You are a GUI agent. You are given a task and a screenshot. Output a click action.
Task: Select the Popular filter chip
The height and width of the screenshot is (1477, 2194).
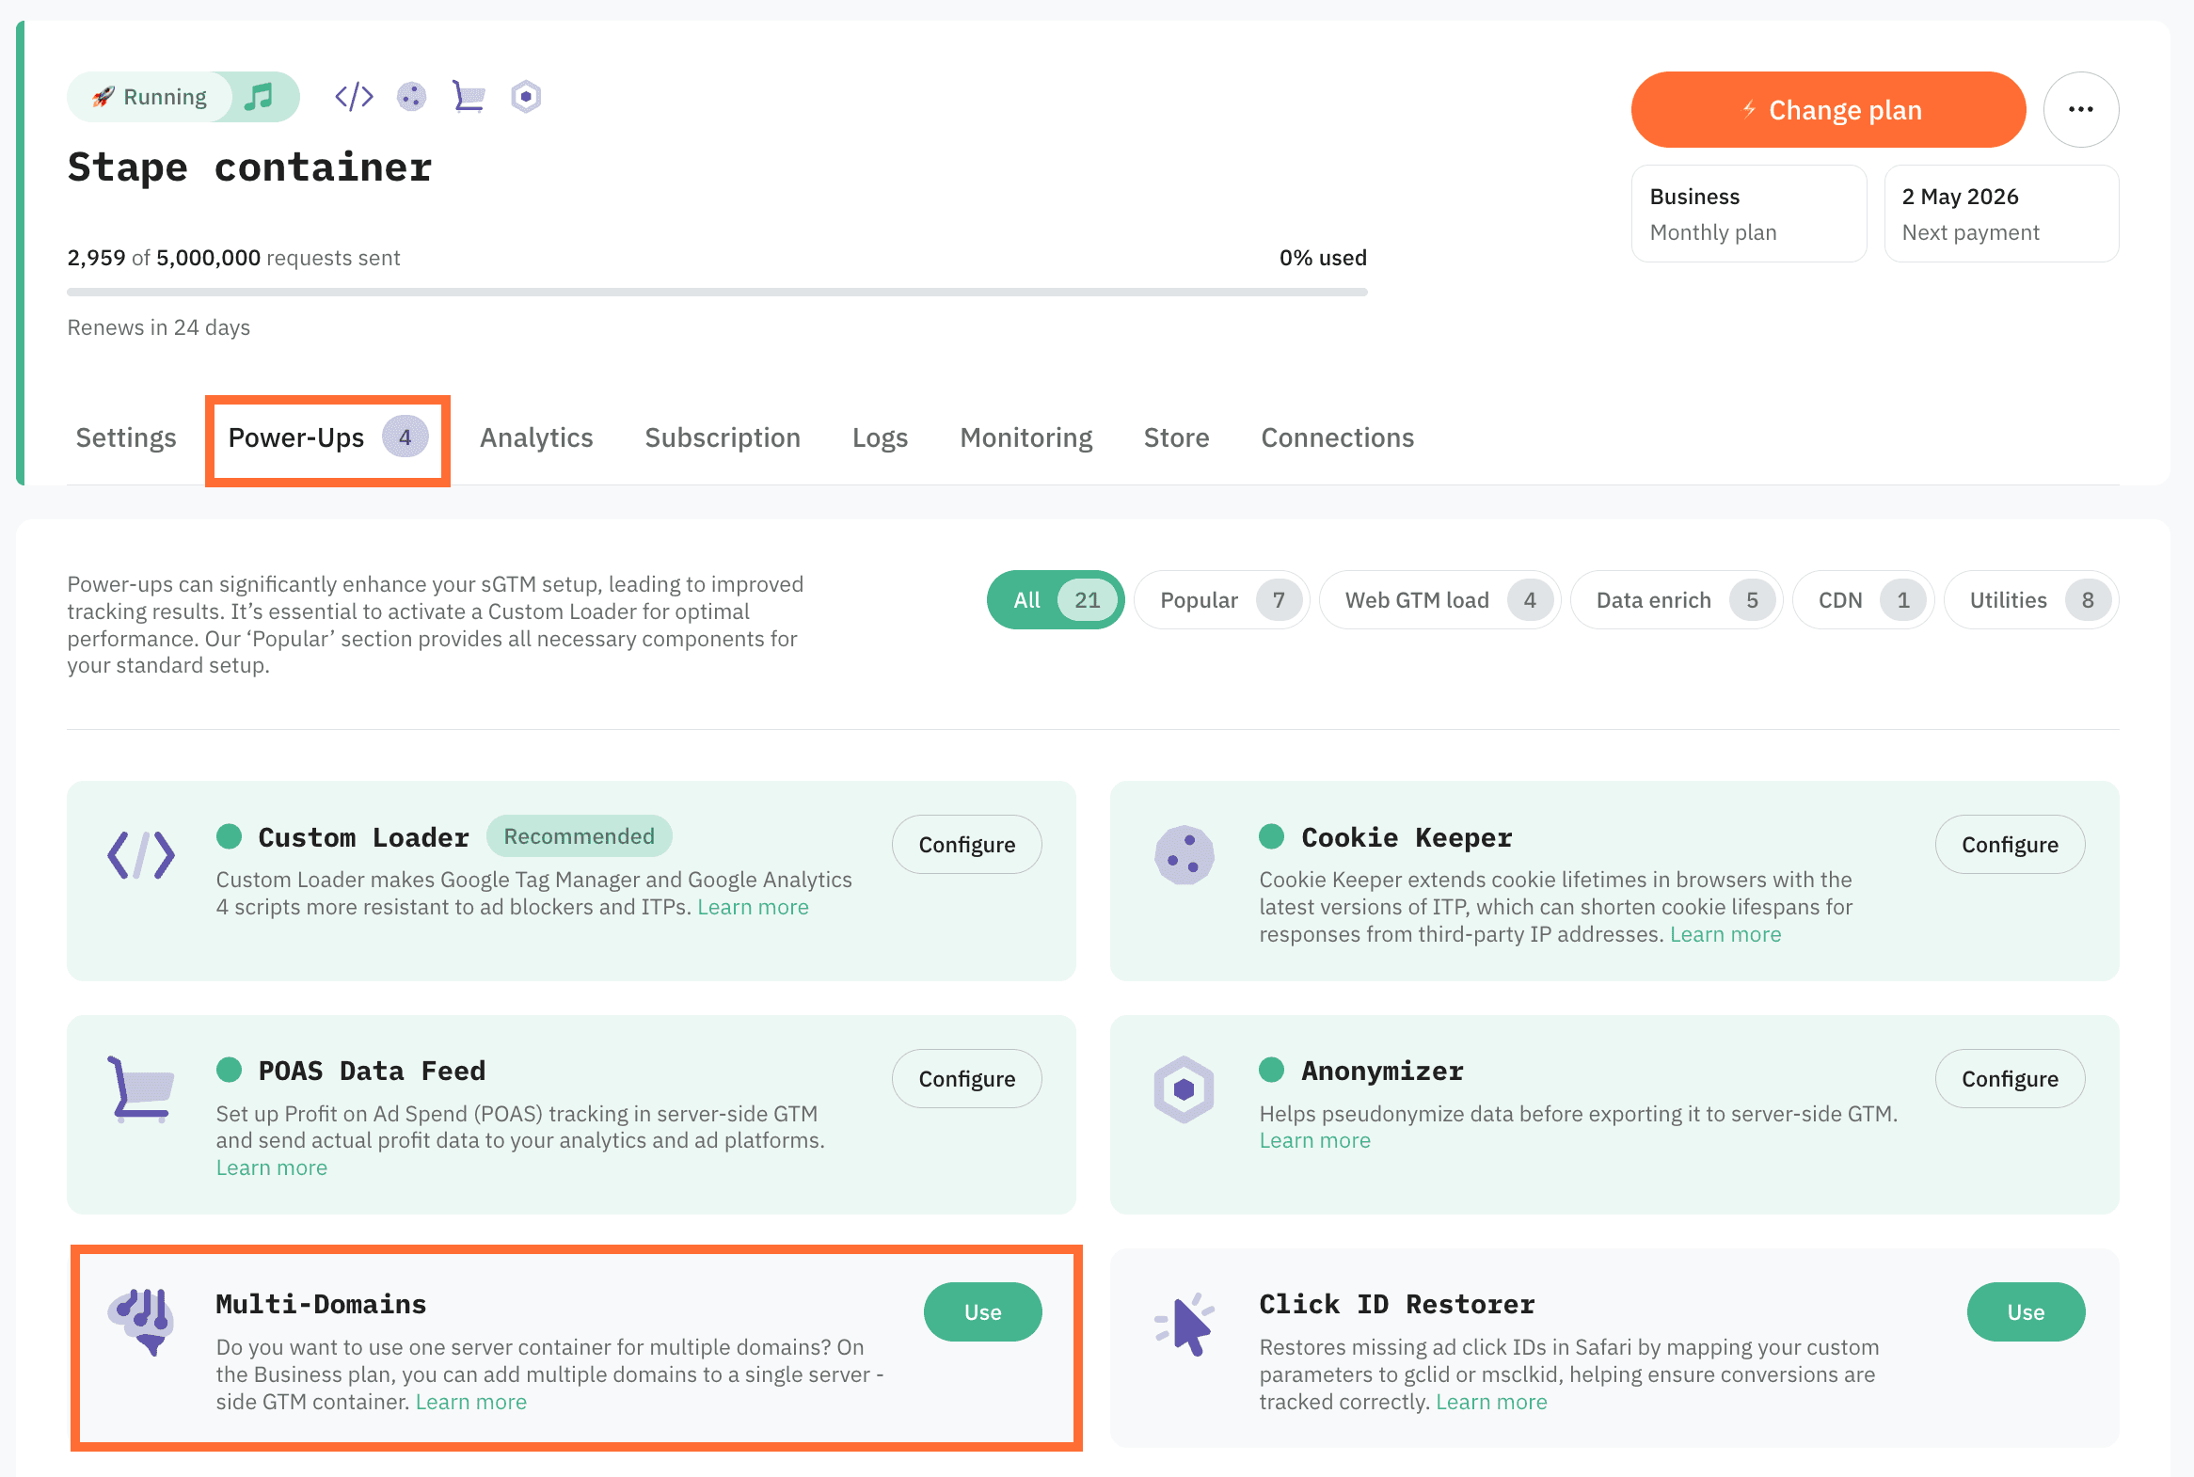pyautogui.click(x=1221, y=600)
